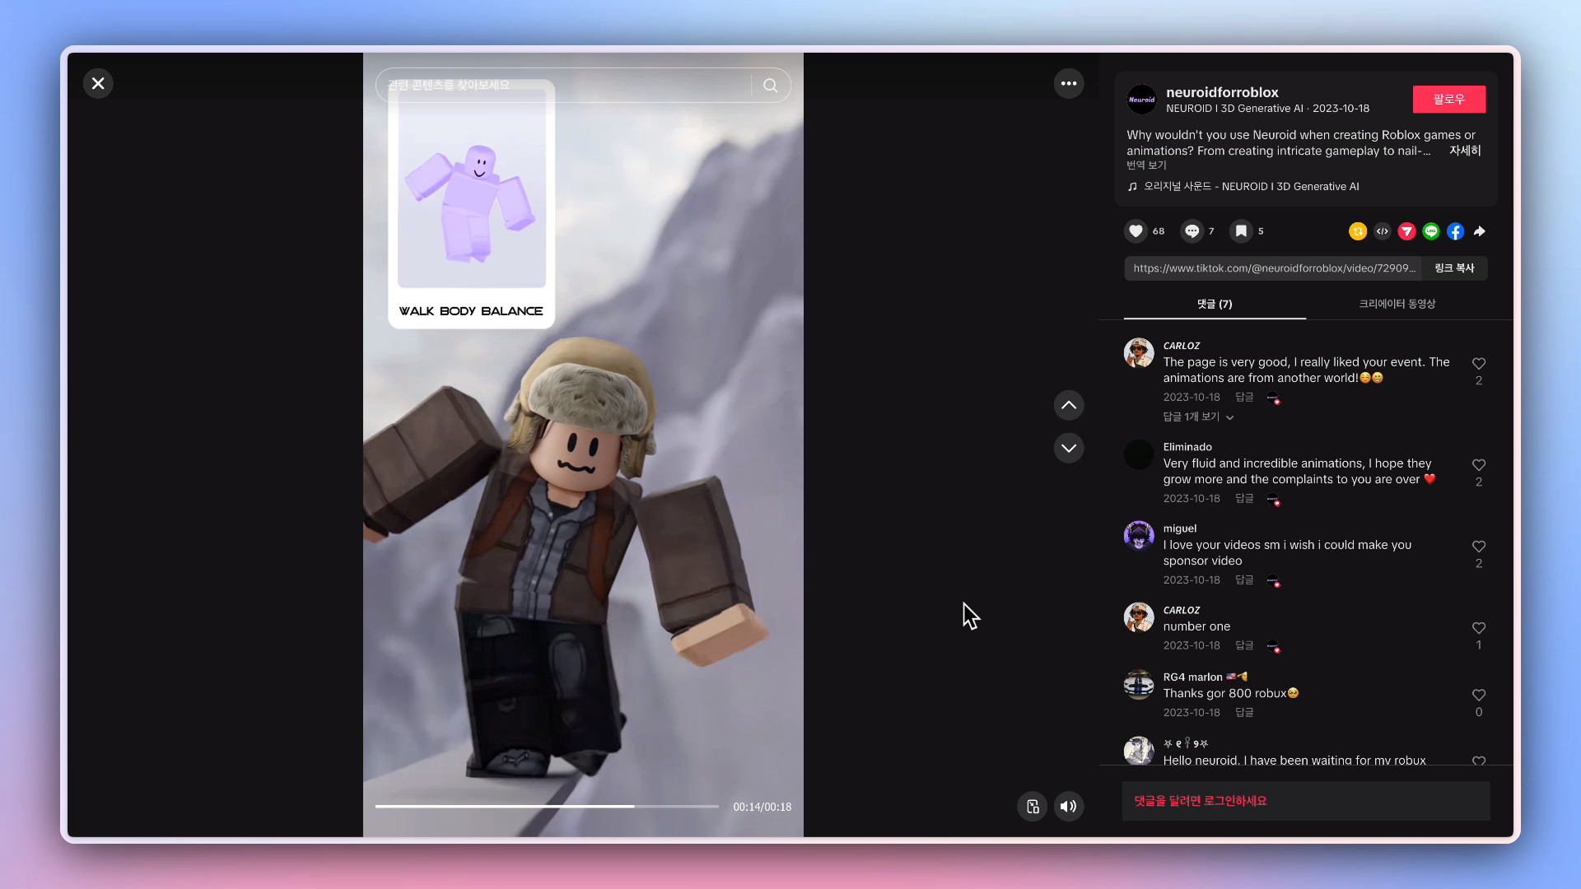Mute the video with the speaker icon
Image resolution: width=1581 pixels, height=889 pixels.
pos(1068,807)
